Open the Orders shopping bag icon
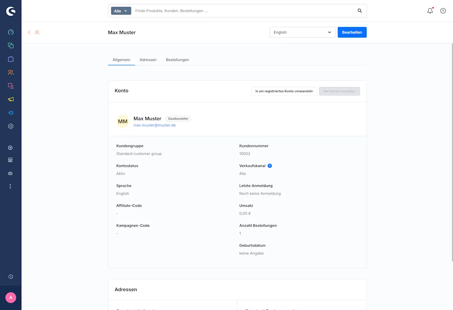This screenshot has width=453, height=310. 11,59
